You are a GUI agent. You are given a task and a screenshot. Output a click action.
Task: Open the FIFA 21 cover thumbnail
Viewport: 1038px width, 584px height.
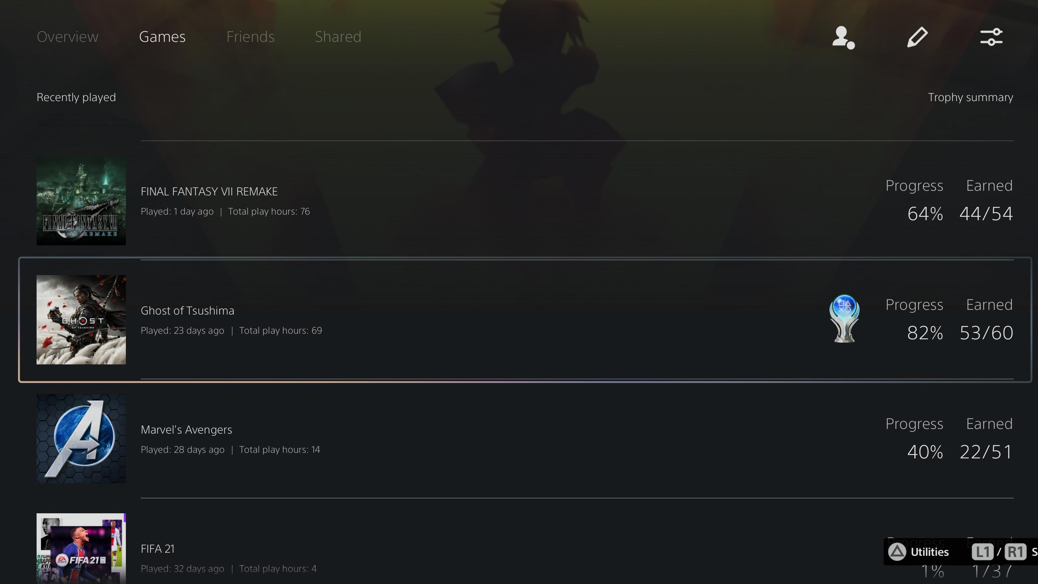tap(81, 549)
